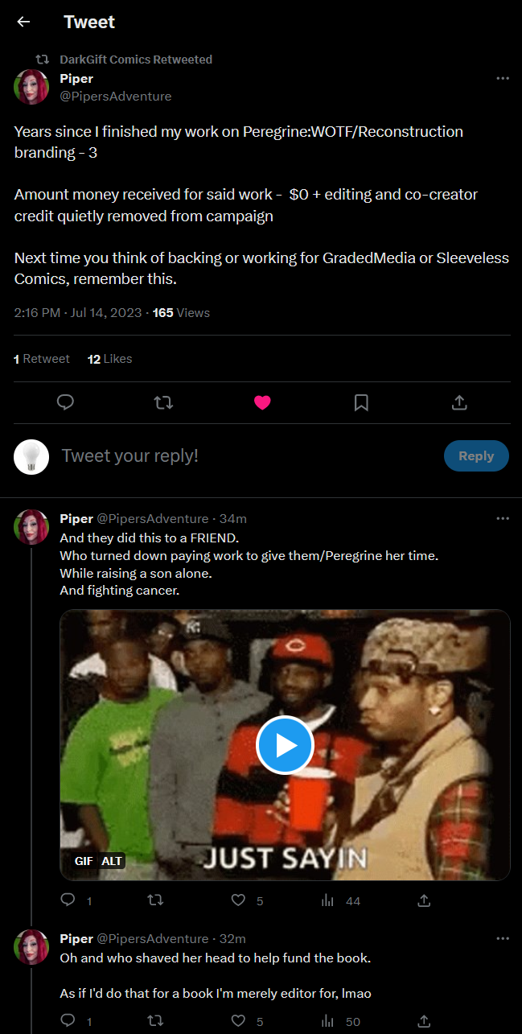Share the main tweet
Viewport: 522px width, 1034px height.
(x=459, y=402)
